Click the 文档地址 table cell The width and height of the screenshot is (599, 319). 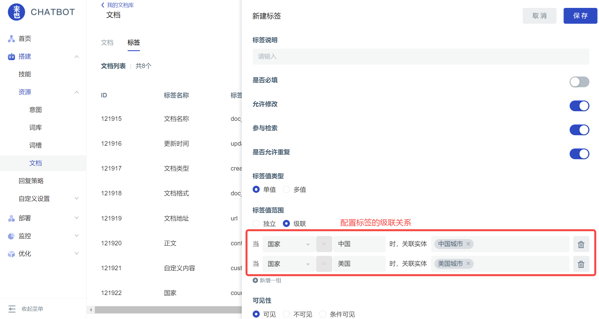coord(176,219)
